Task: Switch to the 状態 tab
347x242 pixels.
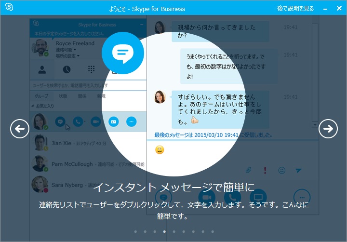Action: point(63,96)
